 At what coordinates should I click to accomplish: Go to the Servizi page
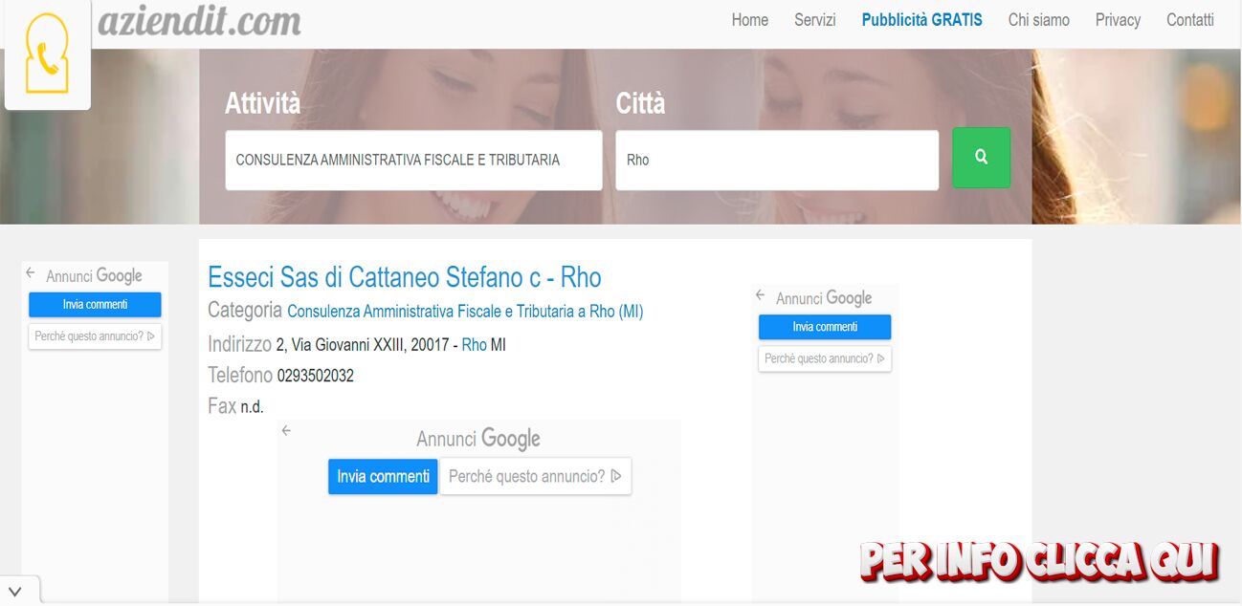point(814,20)
